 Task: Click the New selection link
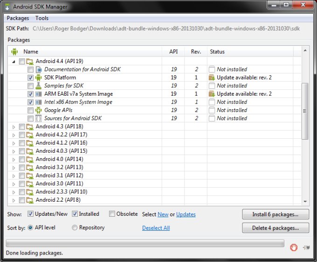pos(163,214)
